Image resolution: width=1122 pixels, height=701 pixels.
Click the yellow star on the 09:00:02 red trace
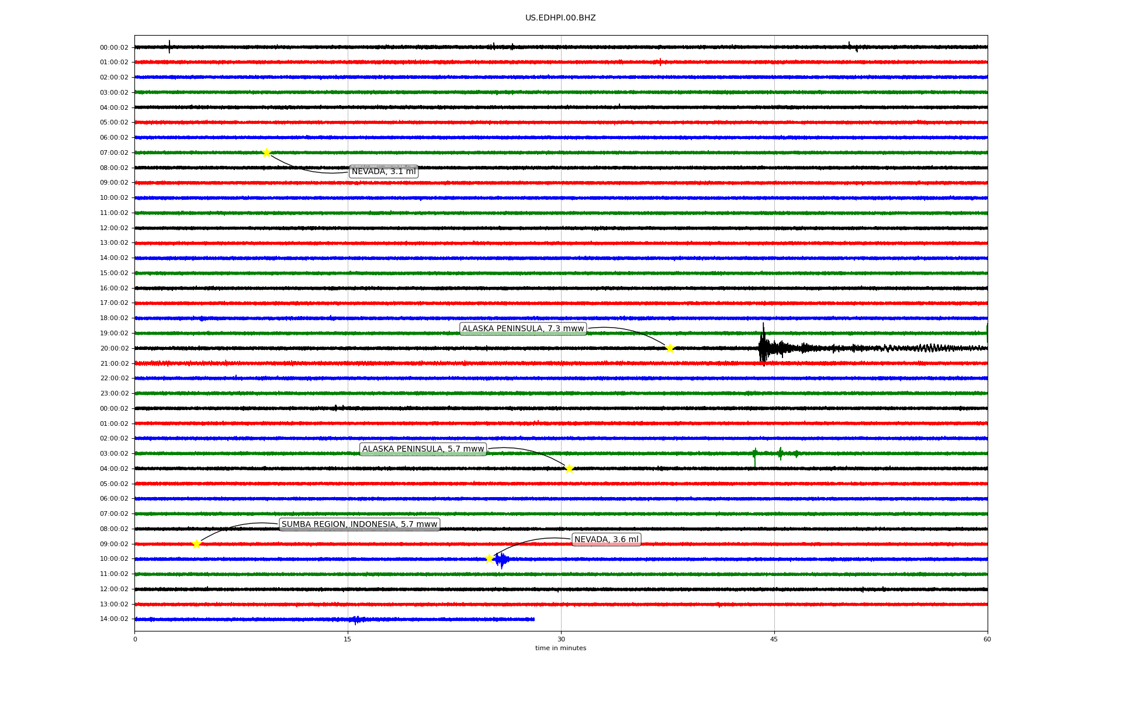pyautogui.click(x=196, y=544)
